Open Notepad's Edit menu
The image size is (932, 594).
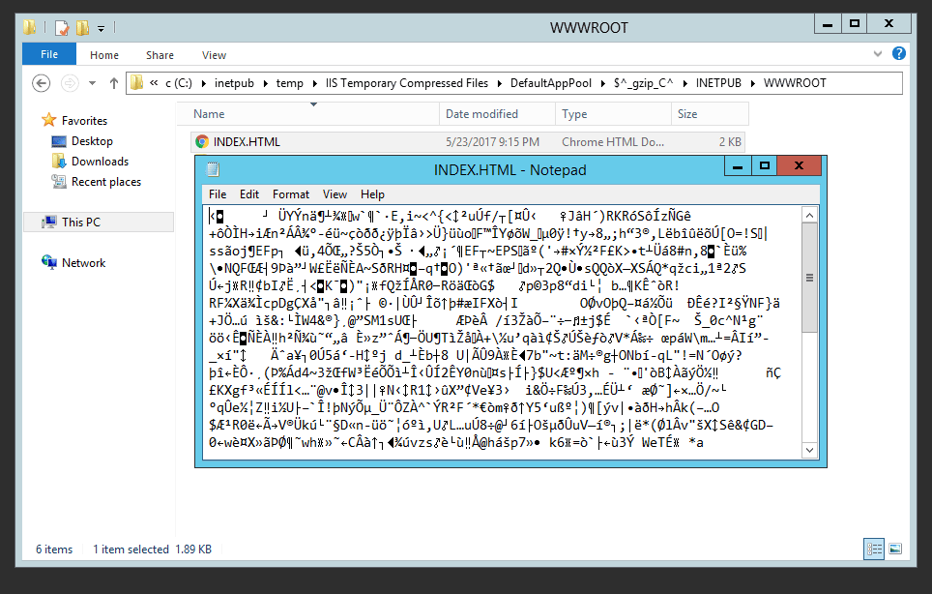249,194
